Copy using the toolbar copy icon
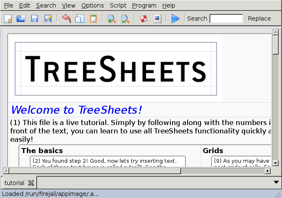 tap(80, 18)
